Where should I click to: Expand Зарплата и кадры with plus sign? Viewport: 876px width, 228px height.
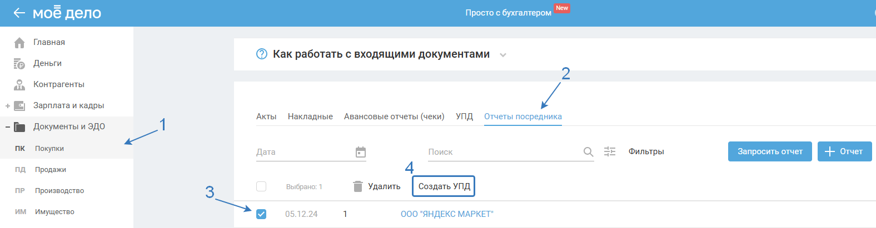8,106
